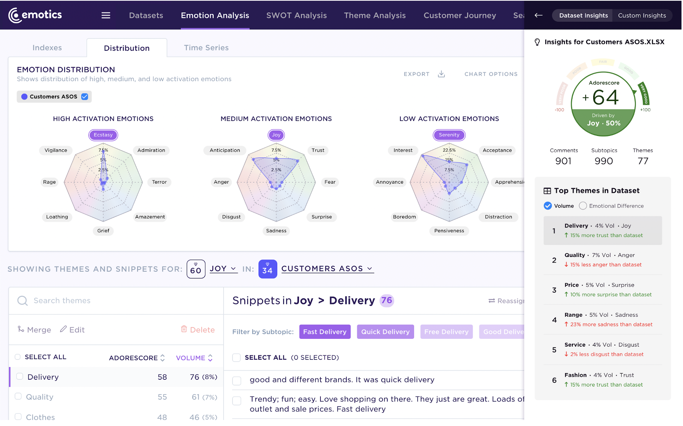Viewport: 683px width, 426px height.
Task: Filter by Fast Delivery subtopic
Action: [325, 332]
